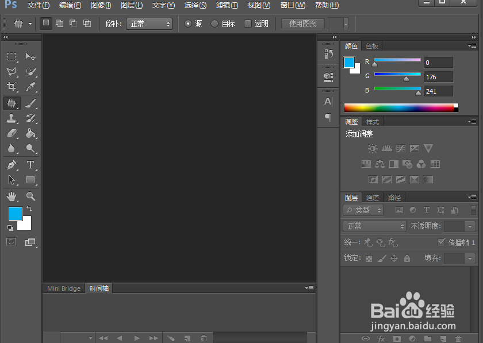This screenshot has height=343, width=483.
Task: Click the 使用图案 button
Action: [303, 24]
